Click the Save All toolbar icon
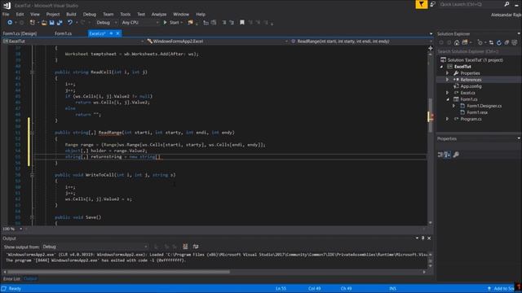This screenshot has width=522, height=293. pos(60,23)
